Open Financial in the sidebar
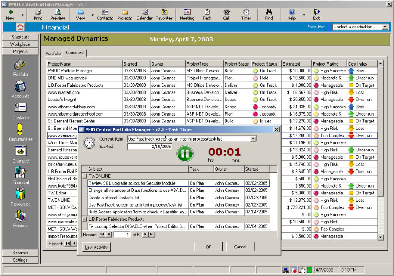This screenshot has width=394, height=276. 20,176
